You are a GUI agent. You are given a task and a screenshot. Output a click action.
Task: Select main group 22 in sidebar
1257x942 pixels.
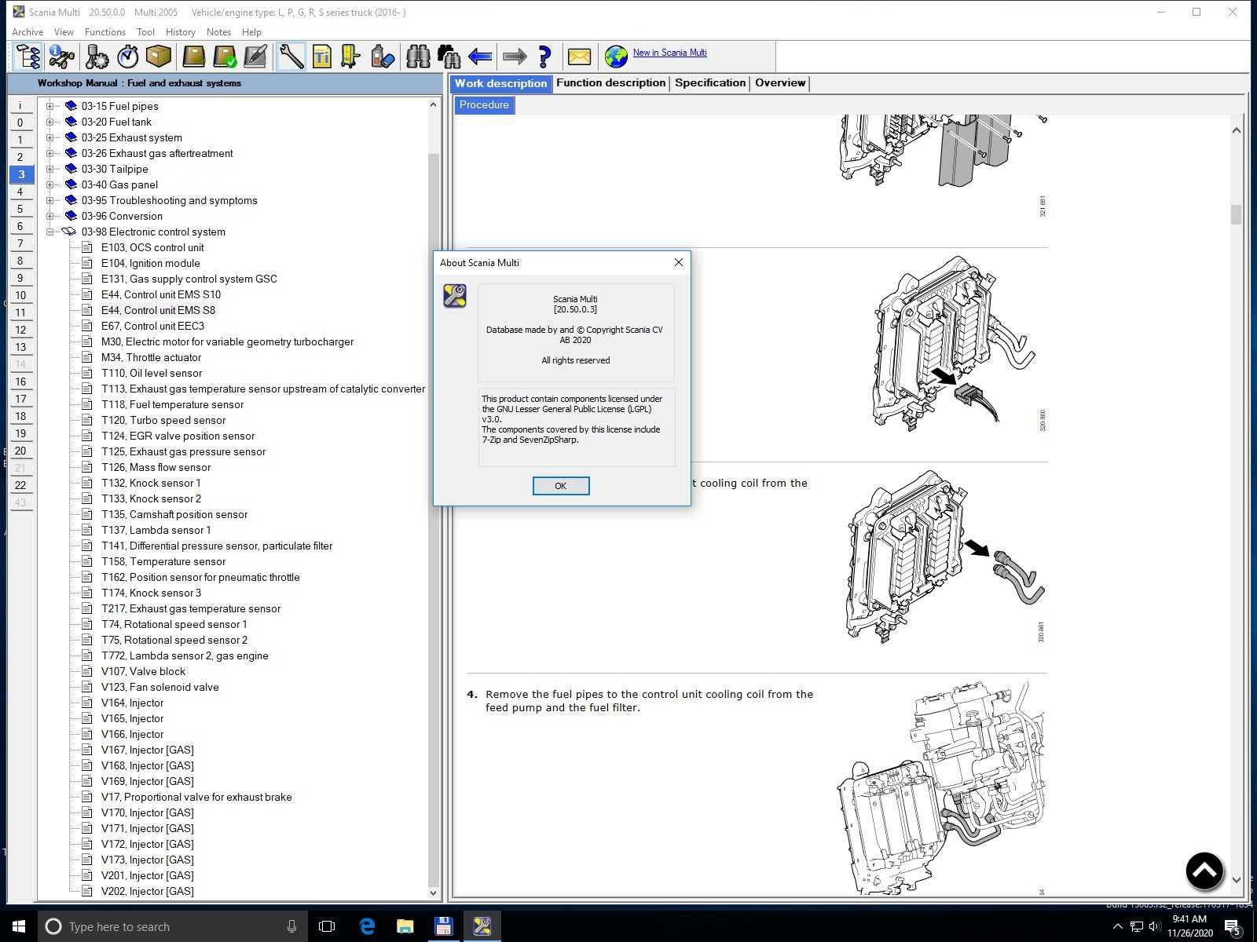click(x=20, y=485)
